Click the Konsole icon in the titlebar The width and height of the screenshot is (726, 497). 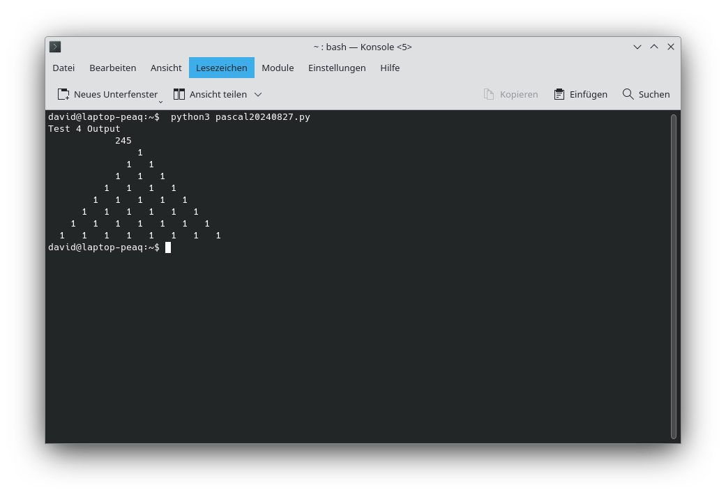[54, 46]
